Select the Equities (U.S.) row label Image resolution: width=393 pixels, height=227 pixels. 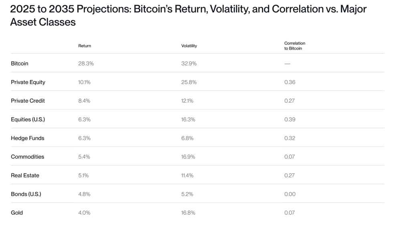[28, 119]
